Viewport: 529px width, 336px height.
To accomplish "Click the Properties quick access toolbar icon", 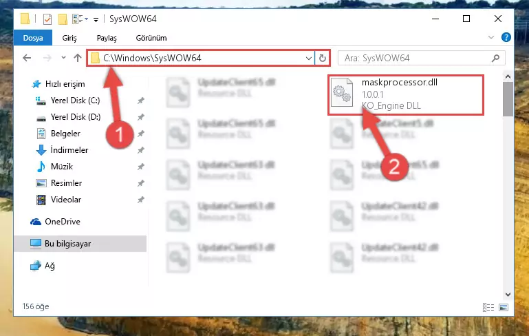I will click(x=47, y=19).
